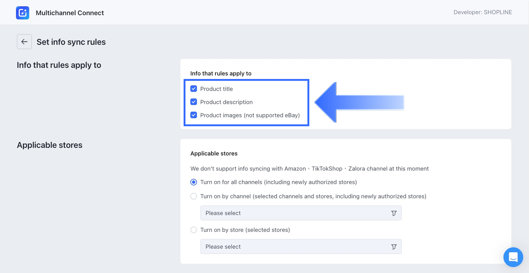Image resolution: width=529 pixels, height=273 pixels.
Task: Click the Product title label text
Action: click(216, 89)
